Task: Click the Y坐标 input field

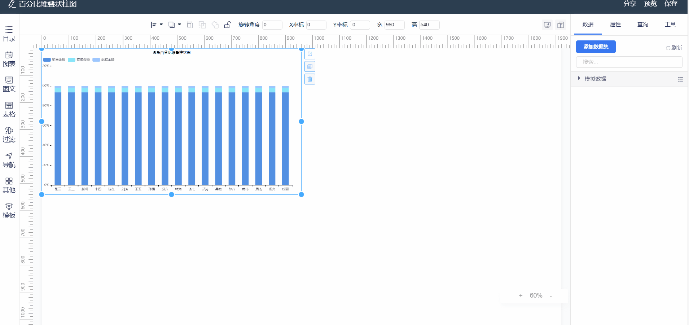Action: click(x=360, y=25)
